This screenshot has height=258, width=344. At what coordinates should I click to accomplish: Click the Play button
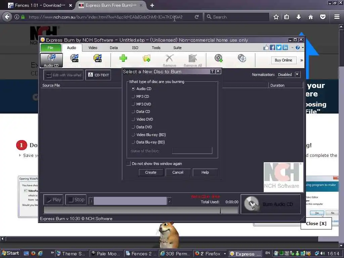53,200
